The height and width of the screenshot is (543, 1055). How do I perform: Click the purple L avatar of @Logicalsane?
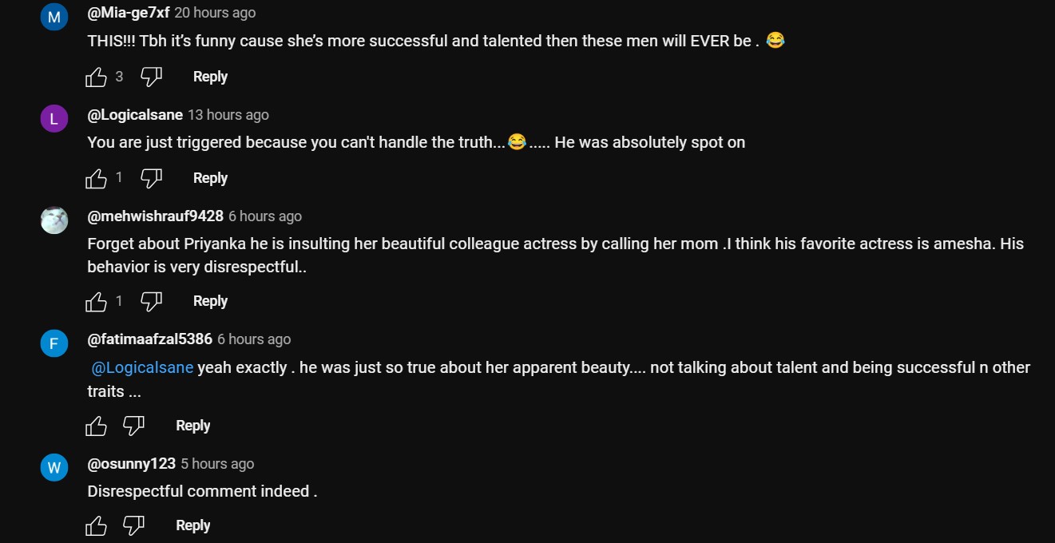tap(54, 119)
